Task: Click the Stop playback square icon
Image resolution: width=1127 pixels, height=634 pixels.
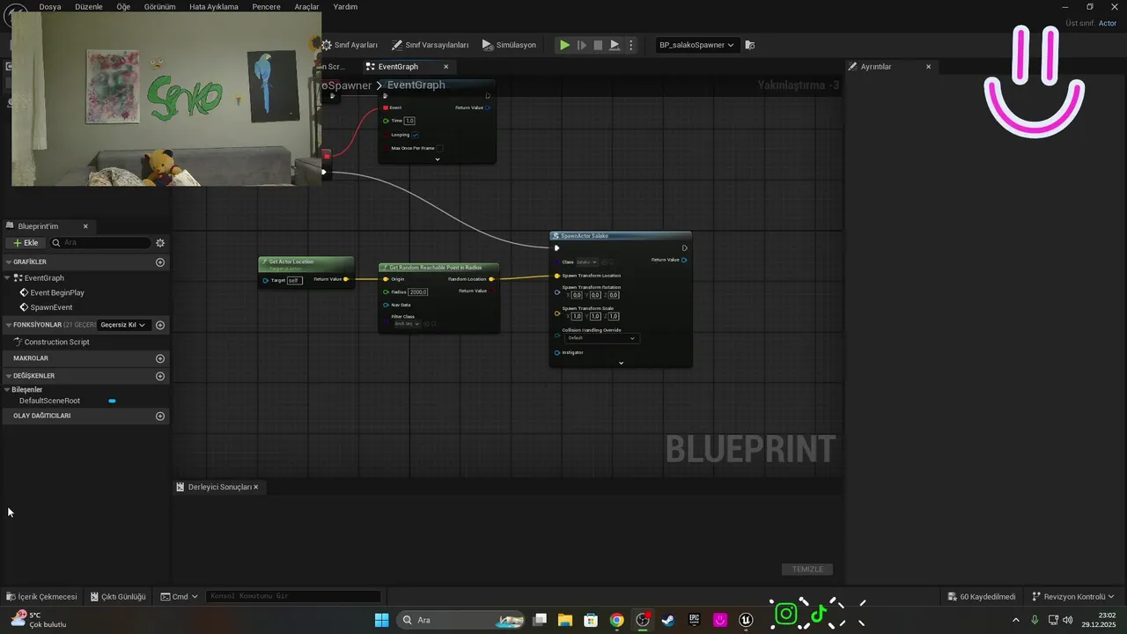Action: (598, 45)
